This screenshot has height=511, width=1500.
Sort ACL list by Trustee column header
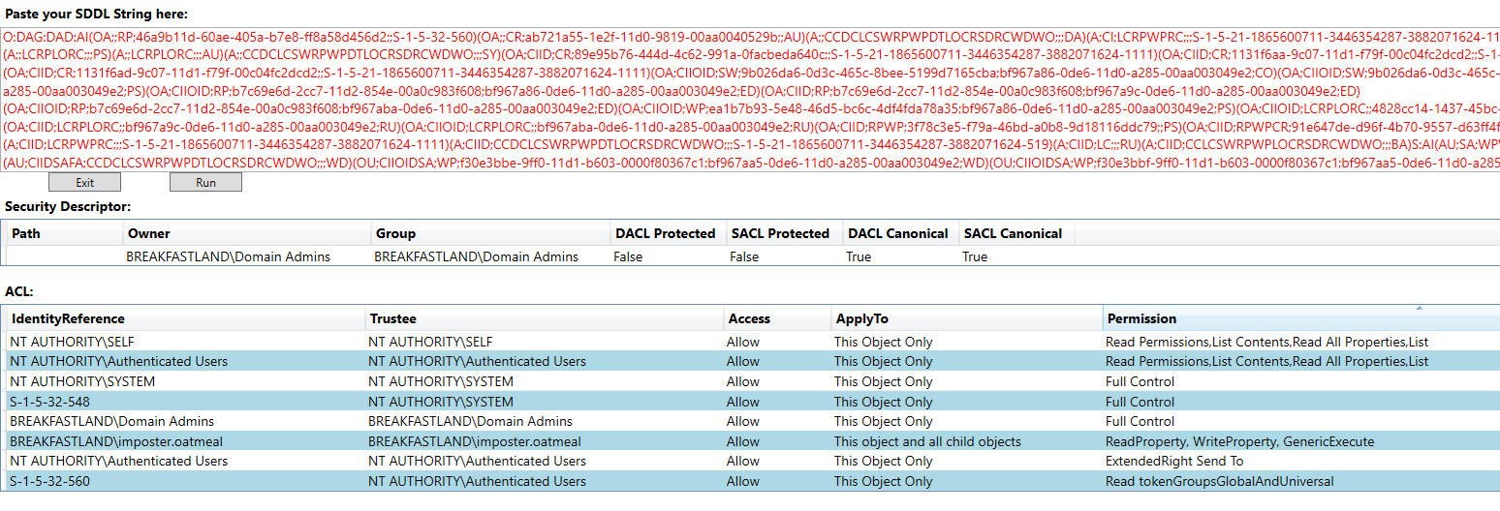coord(394,318)
